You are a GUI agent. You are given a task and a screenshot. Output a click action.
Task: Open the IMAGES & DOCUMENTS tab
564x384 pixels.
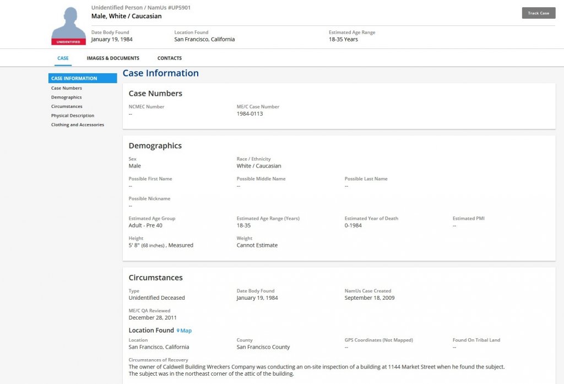[x=113, y=58]
